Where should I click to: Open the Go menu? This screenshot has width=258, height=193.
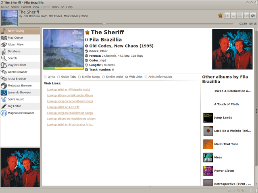(62, 7)
